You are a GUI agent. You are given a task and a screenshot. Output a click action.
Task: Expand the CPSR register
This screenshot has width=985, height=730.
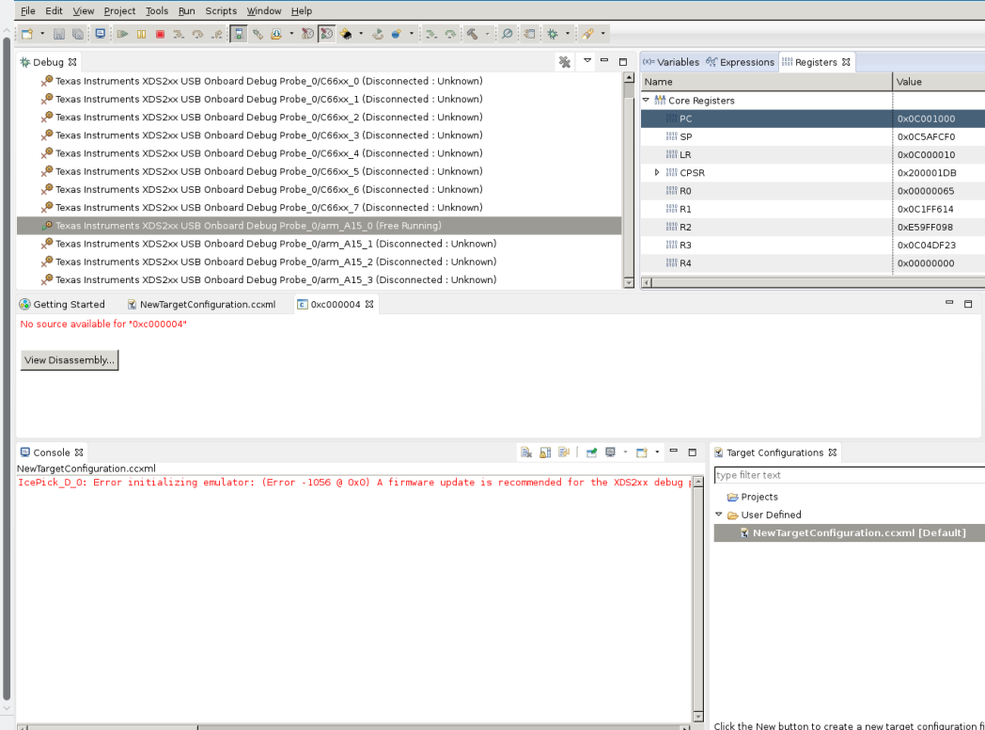coord(657,172)
